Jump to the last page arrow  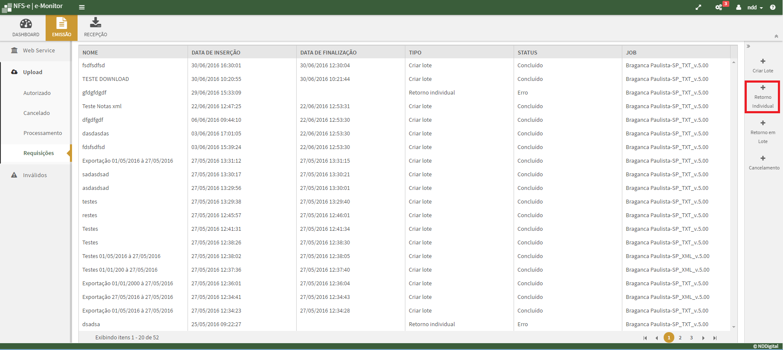pos(715,338)
